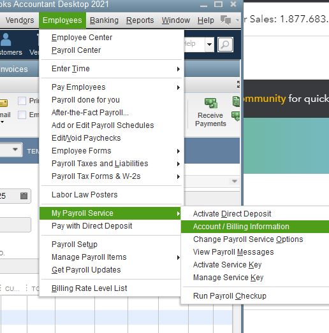Screen dimensions: 329x333
Task: Choose Manage Service Key
Action: [255, 278]
